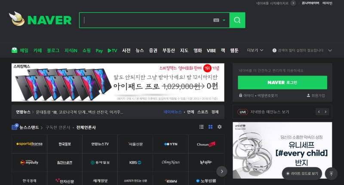Image resolution: width=344 pixels, height=185 pixels.
Task: Expand the chevron beside search filter notice
Action: 330,50
